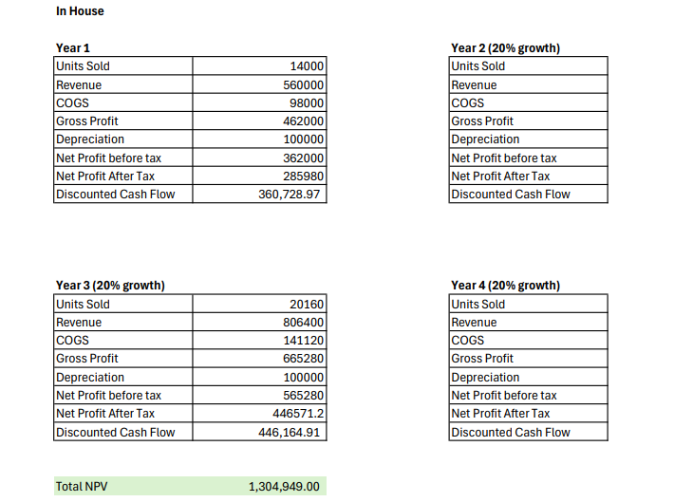The width and height of the screenshot is (674, 502).
Task: Click the Year 2 'Depreciation' label cell
Action: [527, 139]
